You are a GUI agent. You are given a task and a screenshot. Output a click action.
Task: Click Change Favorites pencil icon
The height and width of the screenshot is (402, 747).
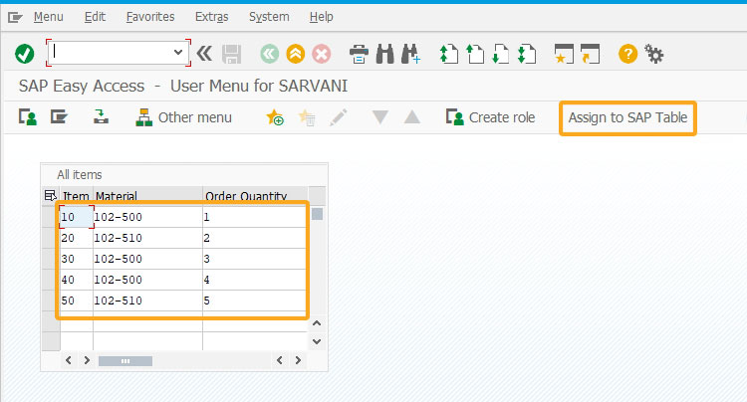[x=339, y=117]
